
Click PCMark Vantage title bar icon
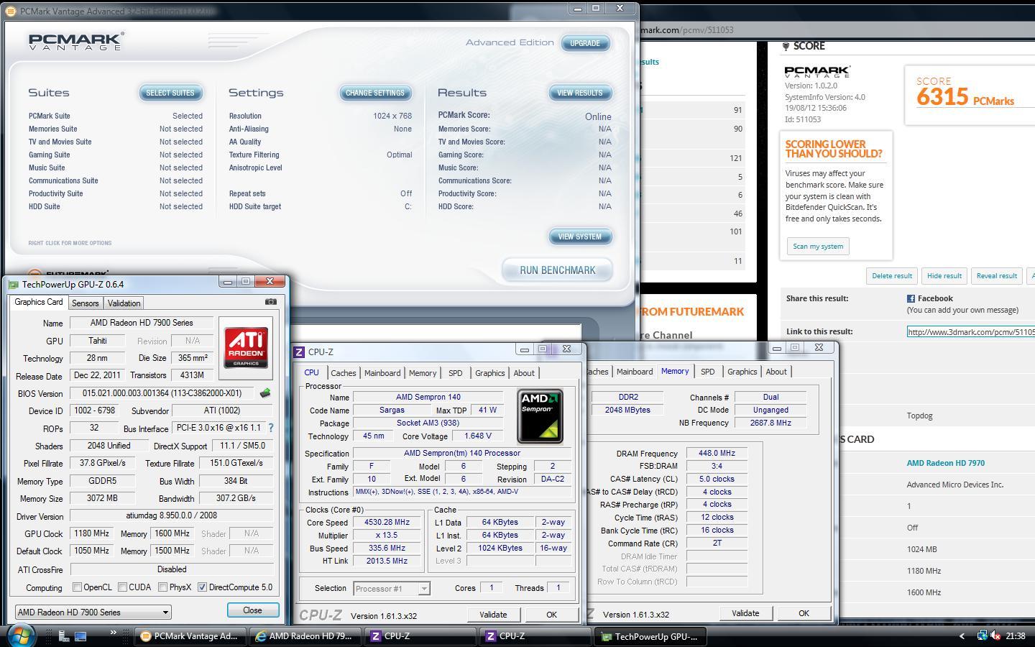tap(11, 12)
